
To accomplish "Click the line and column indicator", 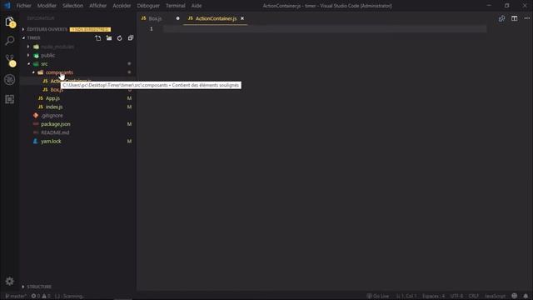I will click(x=406, y=296).
